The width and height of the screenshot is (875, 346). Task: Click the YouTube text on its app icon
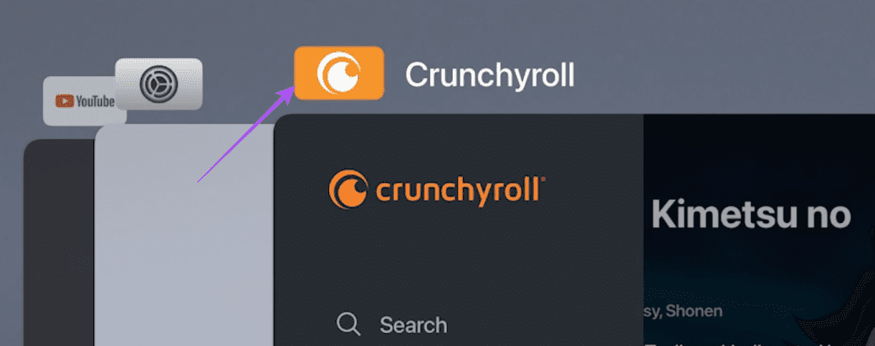(x=96, y=101)
